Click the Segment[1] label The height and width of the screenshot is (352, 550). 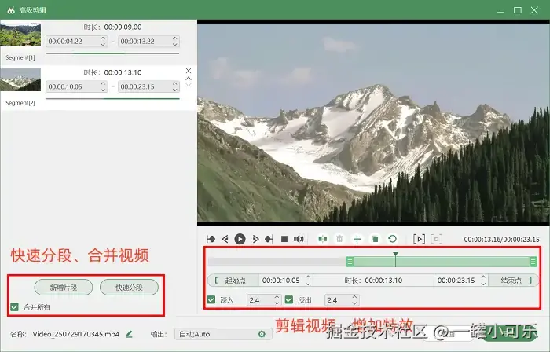[x=20, y=57]
